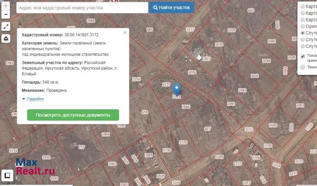The width and height of the screenshot is (317, 186).
Task: Select the first Карта layer radio button
Action: pyautogui.click(x=303, y=6)
